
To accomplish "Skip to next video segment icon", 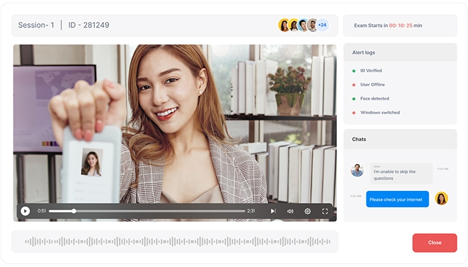I will (x=273, y=211).
